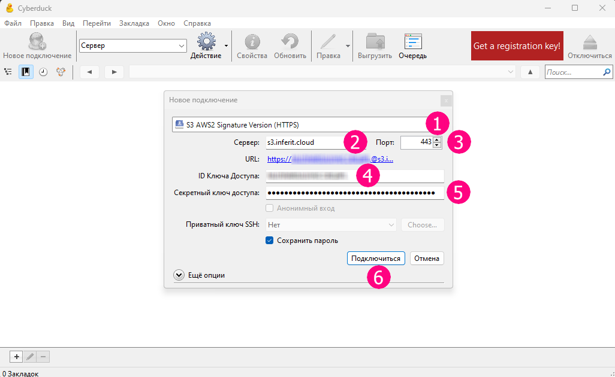Image resolution: width=615 pixels, height=377 pixels.
Task: Open the Перейти menu
Action: click(x=97, y=23)
